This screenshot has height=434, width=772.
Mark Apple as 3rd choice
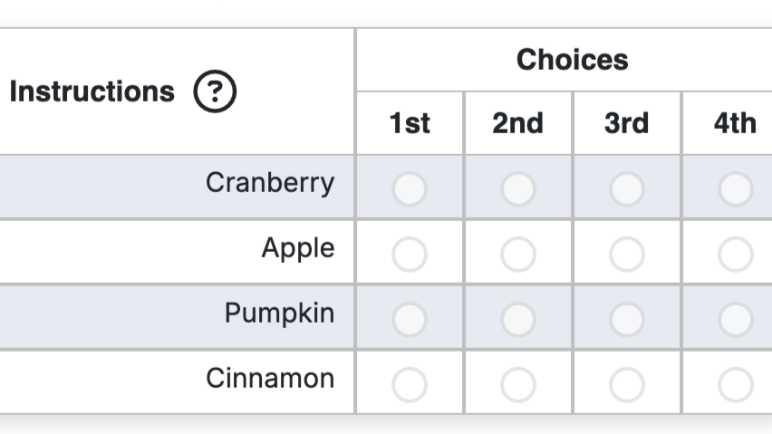[x=627, y=255]
